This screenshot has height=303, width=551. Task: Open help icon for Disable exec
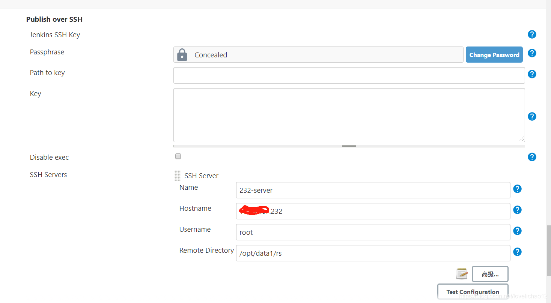(532, 157)
